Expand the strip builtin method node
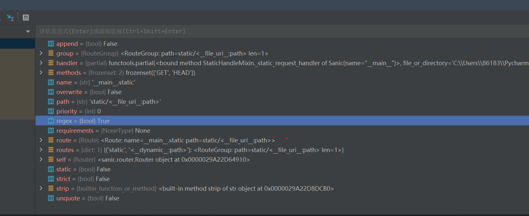 pos(41,188)
